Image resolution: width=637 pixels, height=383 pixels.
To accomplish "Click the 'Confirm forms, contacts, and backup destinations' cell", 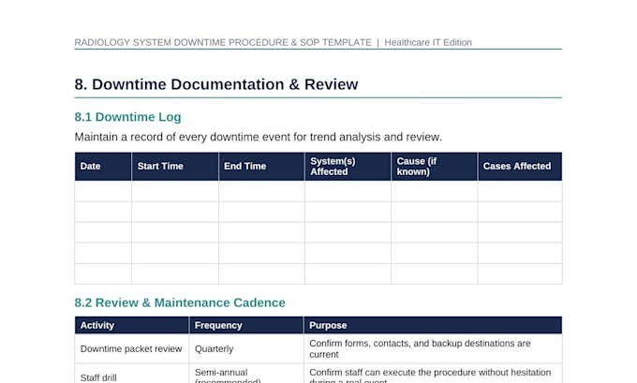I will coord(433,349).
